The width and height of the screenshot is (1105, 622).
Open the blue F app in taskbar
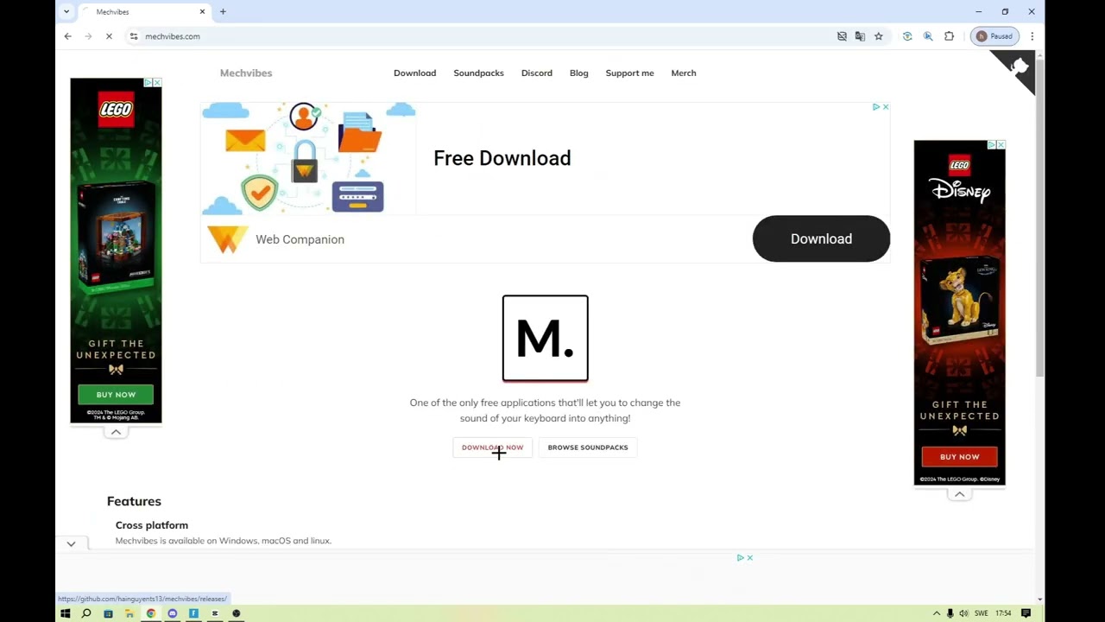point(193,613)
